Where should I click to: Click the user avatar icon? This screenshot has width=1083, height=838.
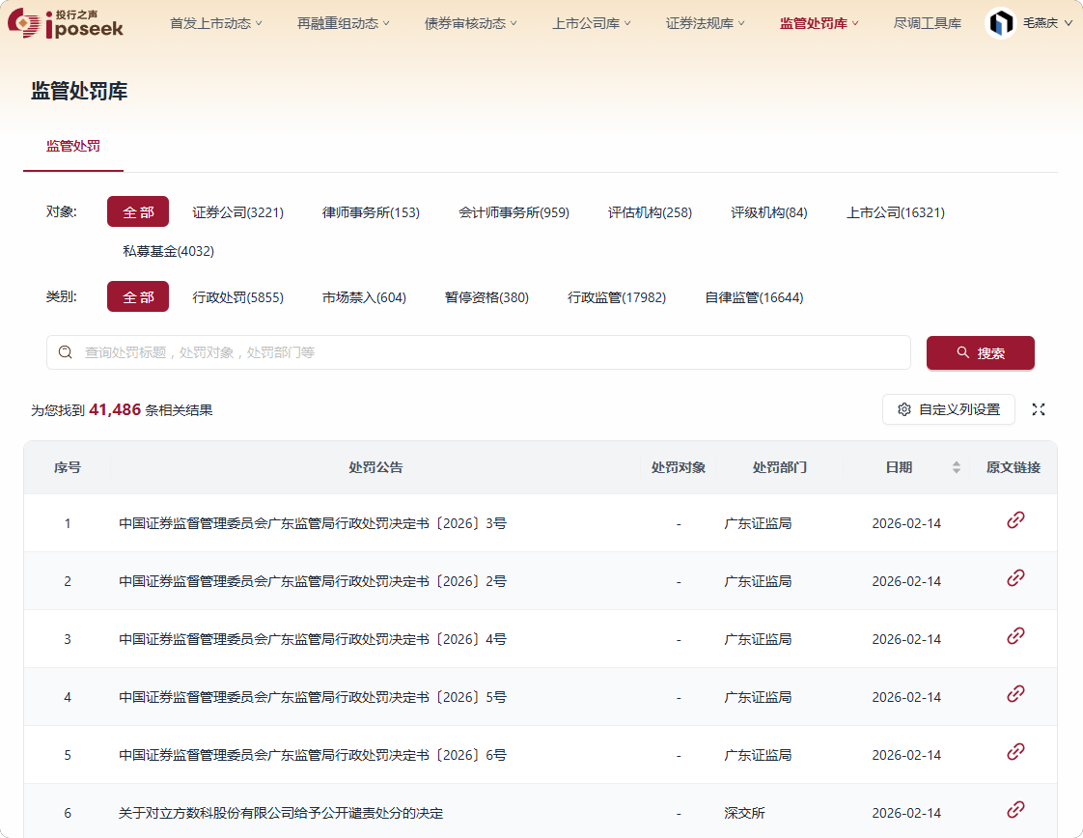[x=1000, y=23]
